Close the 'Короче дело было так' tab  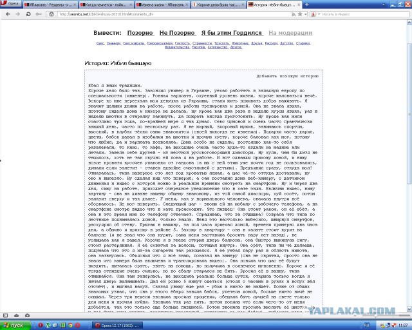(x=243, y=5)
